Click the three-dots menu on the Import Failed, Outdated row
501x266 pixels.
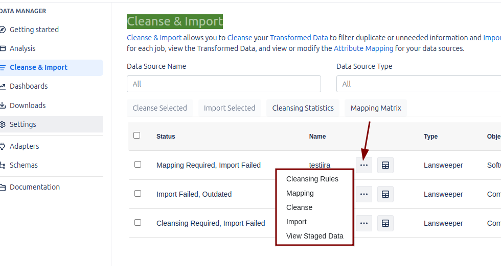364,194
